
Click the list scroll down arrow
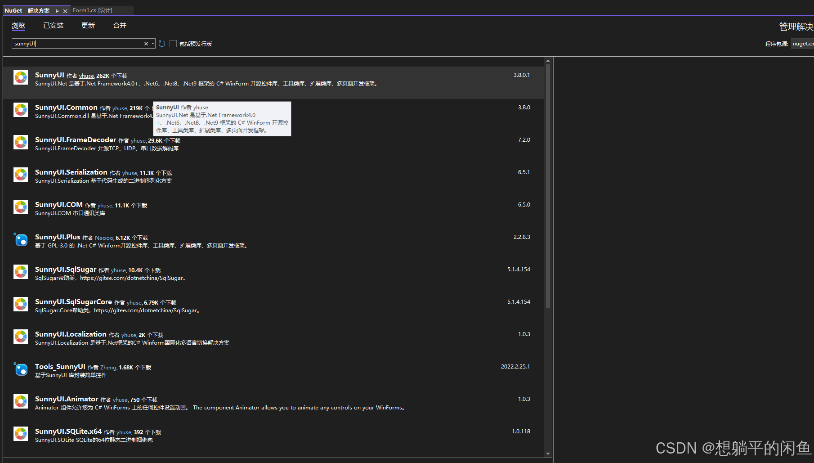[548, 454]
